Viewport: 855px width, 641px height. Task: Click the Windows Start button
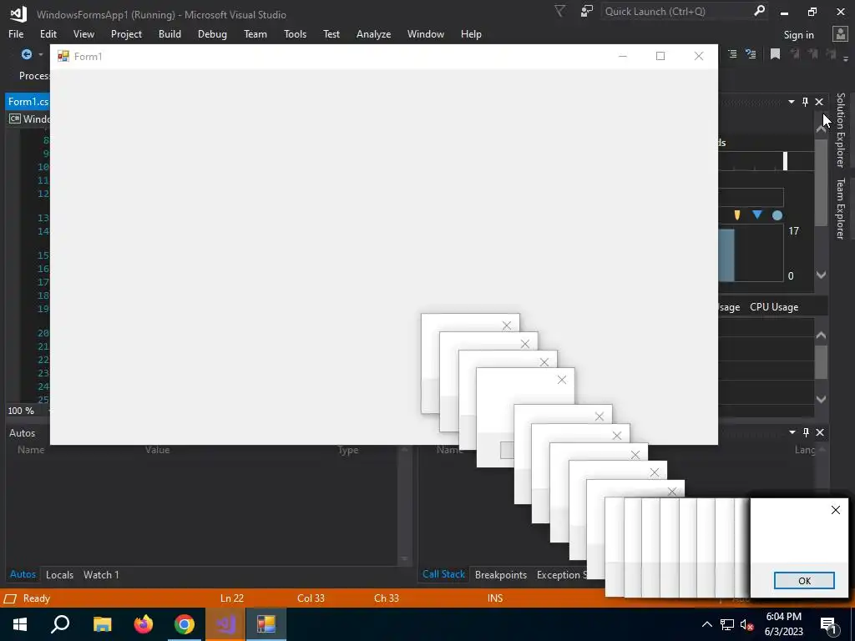20,624
